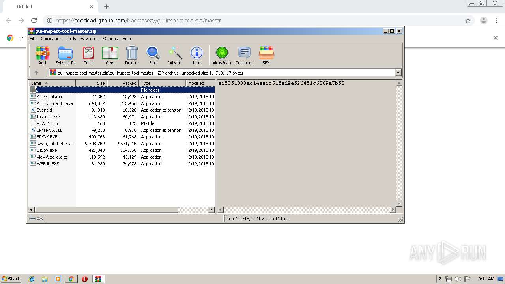Click volume icon in system tray

pos(458,279)
